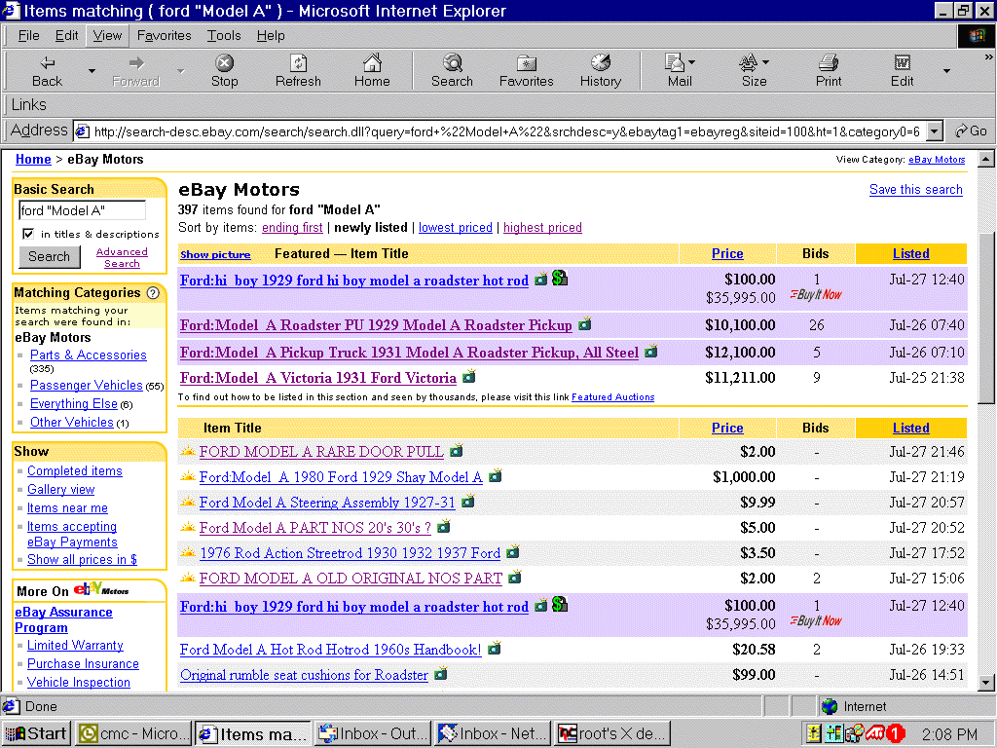
Task: Open 'Save this search' link
Action: tap(915, 190)
